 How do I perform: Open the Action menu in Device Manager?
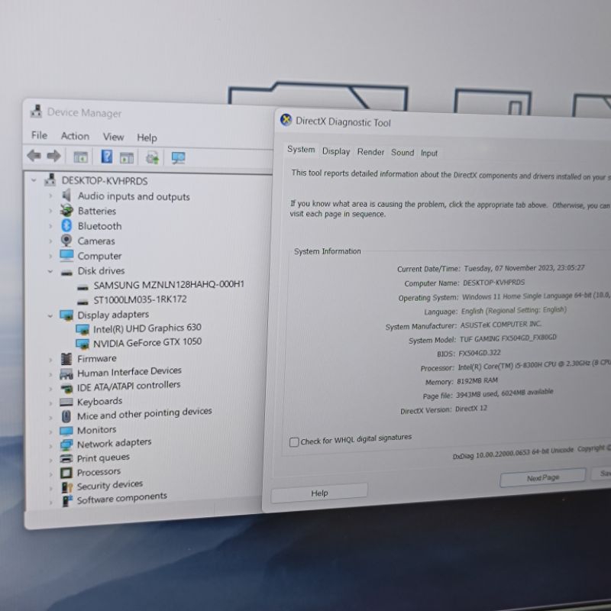(x=75, y=136)
